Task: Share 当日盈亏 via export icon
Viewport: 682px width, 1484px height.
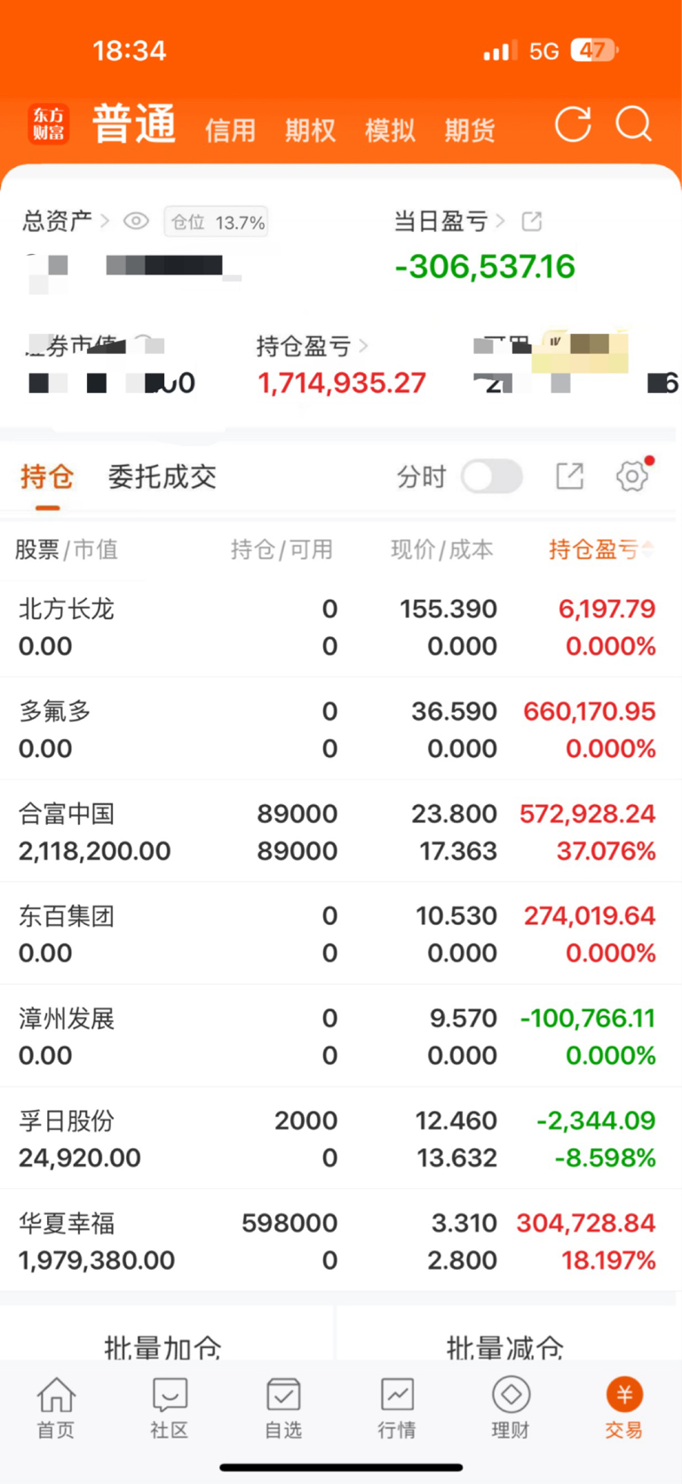Action: tap(531, 220)
